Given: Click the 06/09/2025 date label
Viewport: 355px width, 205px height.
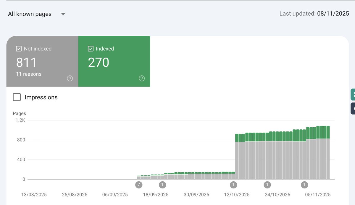Looking at the screenshot, I should 115,195.
